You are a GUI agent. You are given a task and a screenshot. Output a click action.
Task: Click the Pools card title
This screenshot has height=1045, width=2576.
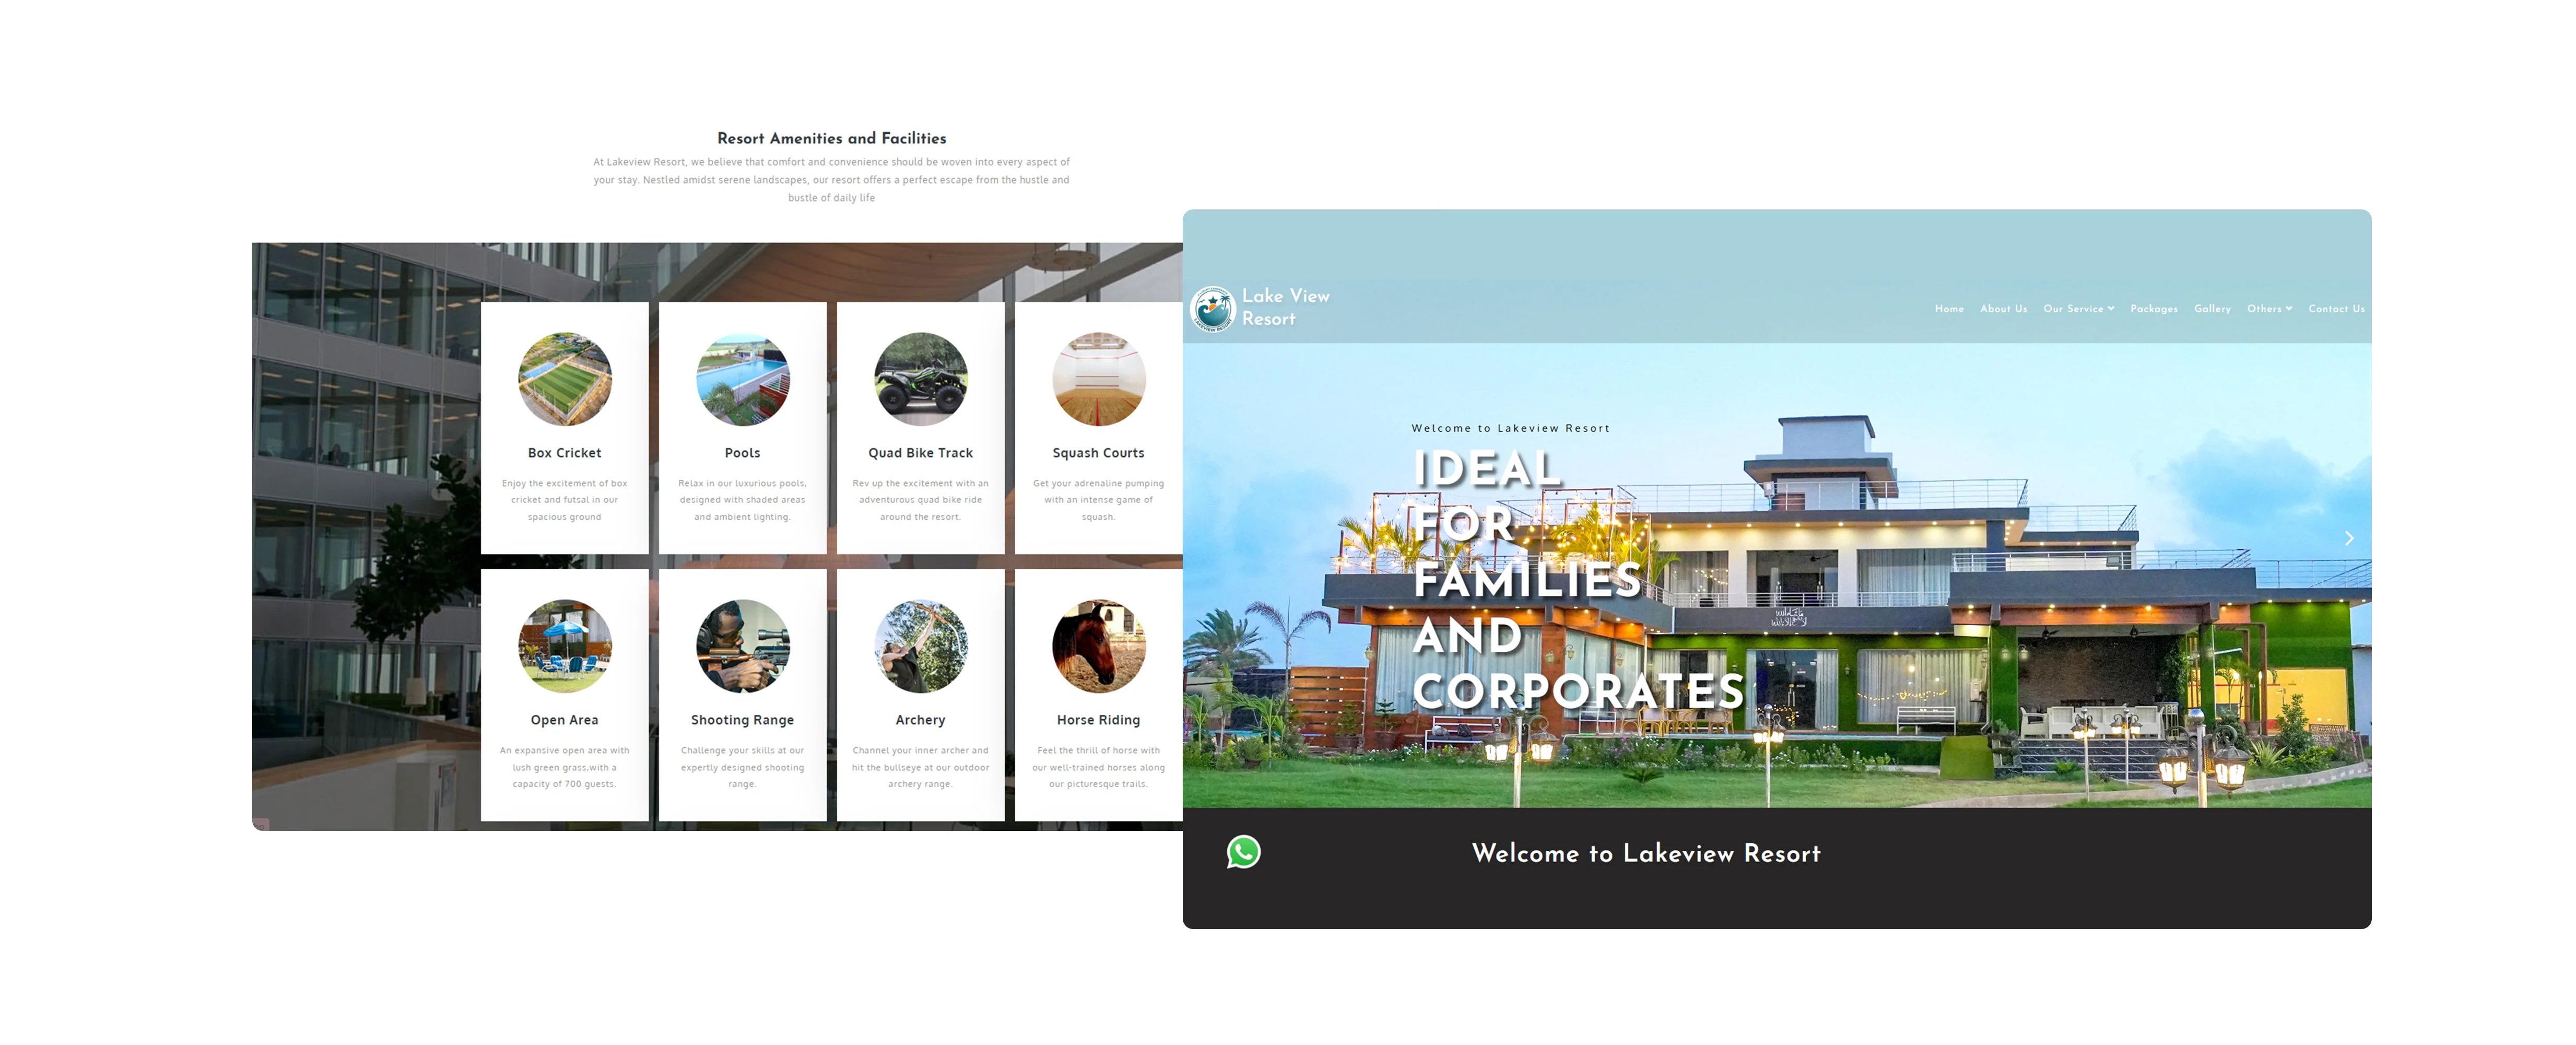click(742, 453)
